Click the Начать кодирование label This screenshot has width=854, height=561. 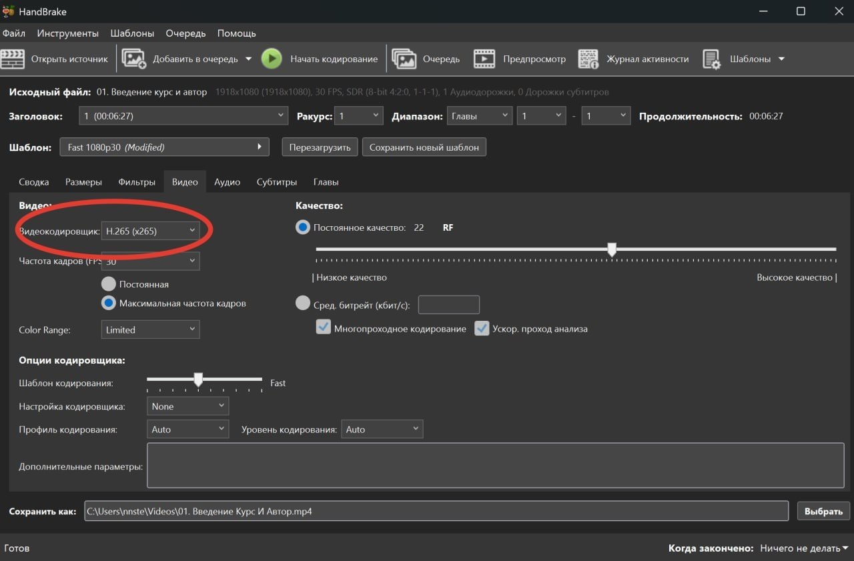click(x=334, y=59)
